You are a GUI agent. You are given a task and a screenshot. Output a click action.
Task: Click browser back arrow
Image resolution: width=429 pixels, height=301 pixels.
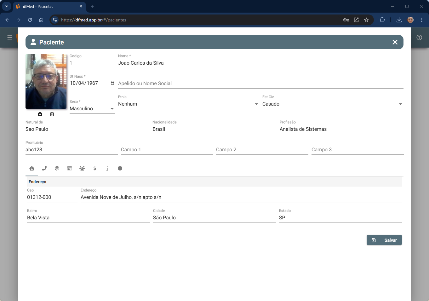[x=7, y=20]
